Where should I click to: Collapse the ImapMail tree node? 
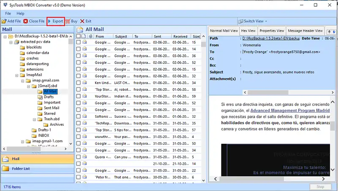[x=16, y=75]
